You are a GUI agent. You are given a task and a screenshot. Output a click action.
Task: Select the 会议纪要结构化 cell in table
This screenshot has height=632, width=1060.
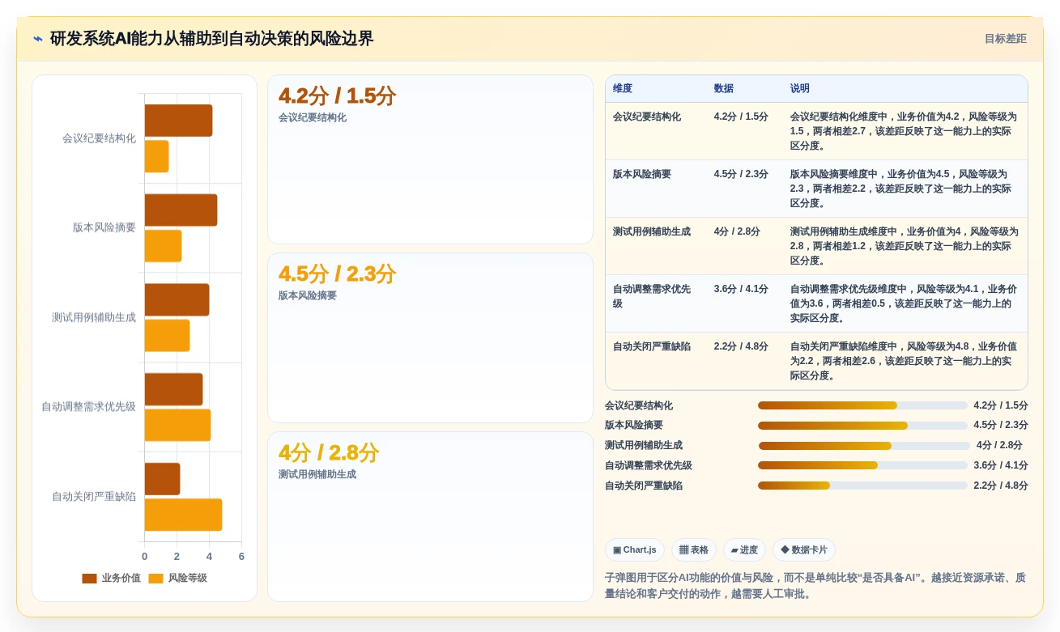(656, 131)
